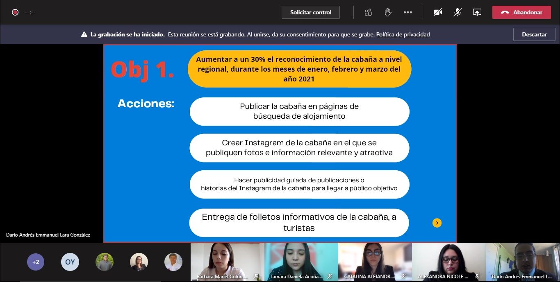This screenshot has width=560, height=282.
Task: Click the Solicitar control button
Action: [310, 12]
